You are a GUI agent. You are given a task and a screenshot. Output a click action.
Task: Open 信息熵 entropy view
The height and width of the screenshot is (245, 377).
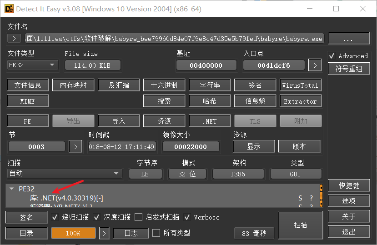click(255, 101)
